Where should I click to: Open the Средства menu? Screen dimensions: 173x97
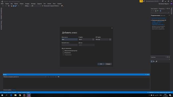[39, 4]
